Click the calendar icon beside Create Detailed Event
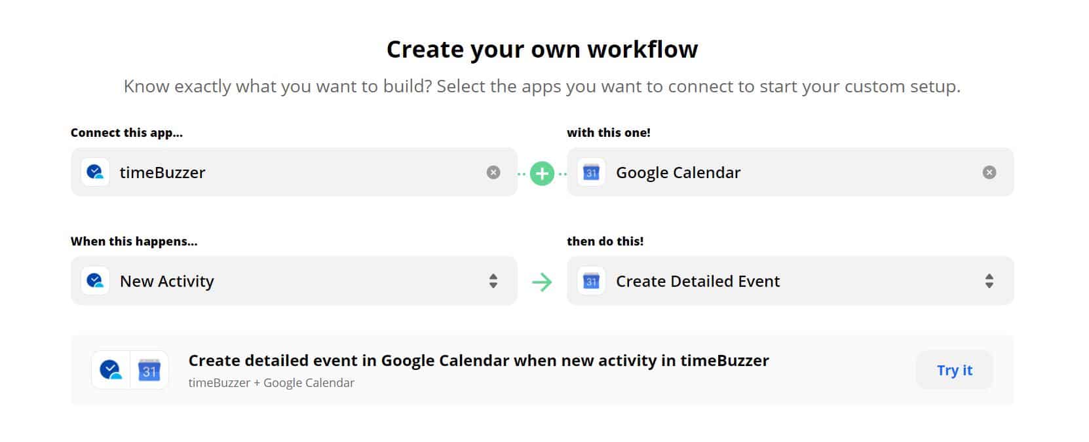 click(x=591, y=281)
